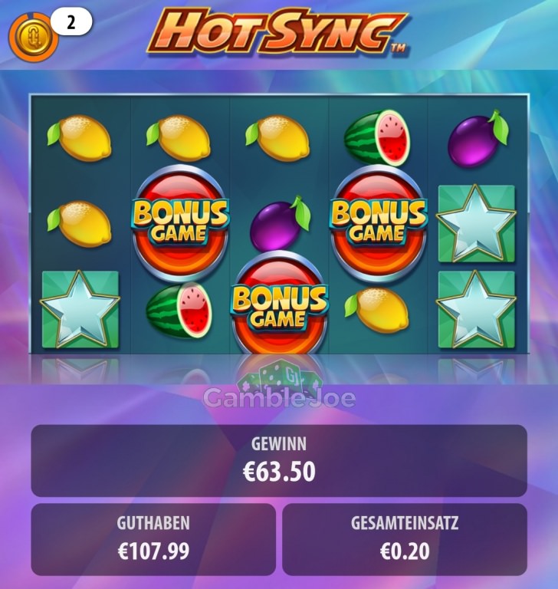The image size is (558, 589).
Task: Click the white badge showing number 2
Action: point(71,22)
